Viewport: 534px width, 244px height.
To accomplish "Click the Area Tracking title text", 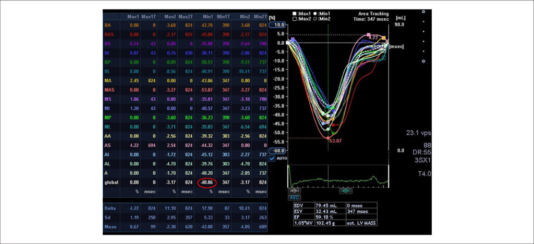I will click(x=373, y=14).
